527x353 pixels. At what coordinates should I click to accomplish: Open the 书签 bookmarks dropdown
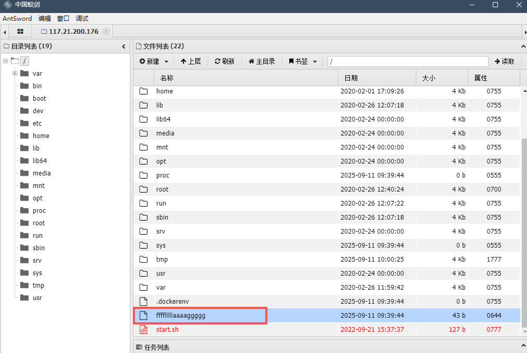(303, 61)
